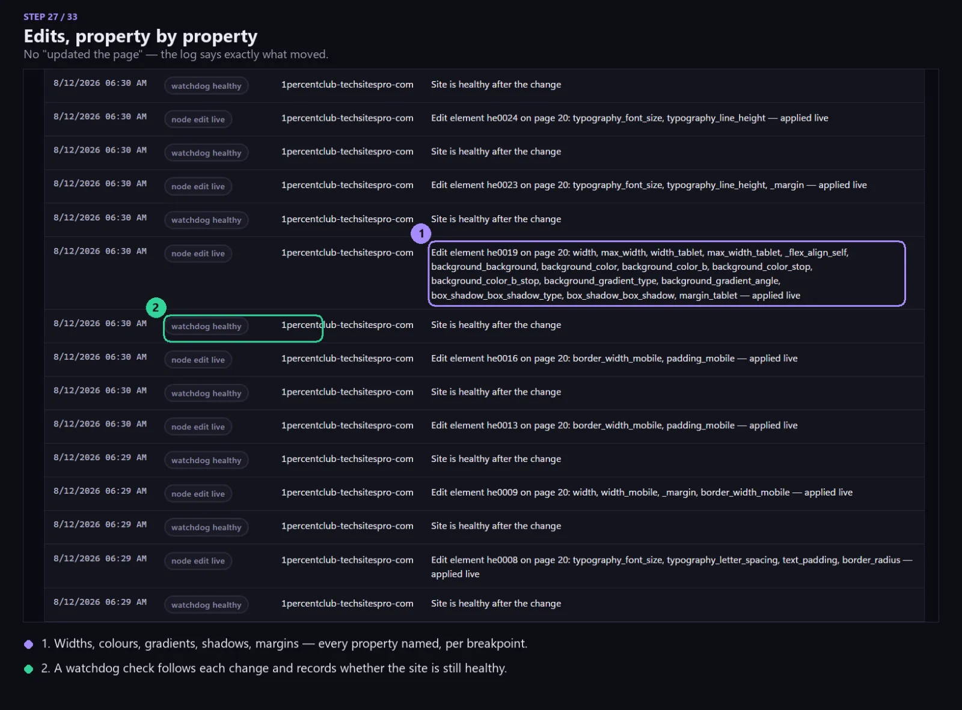
Task: Select the he0019 edit description listing background_gradient_type
Action: [640, 274]
